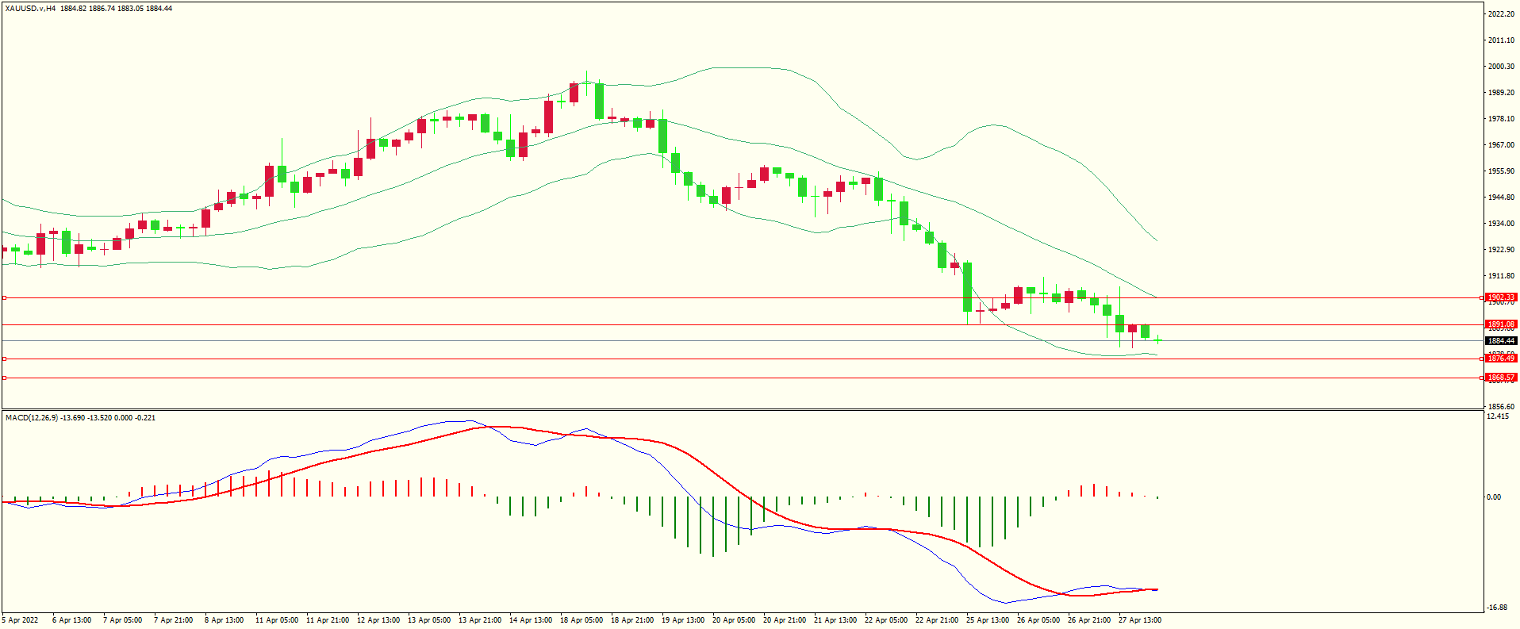Grab the left handle of the 1902.33 line

(x=4, y=297)
